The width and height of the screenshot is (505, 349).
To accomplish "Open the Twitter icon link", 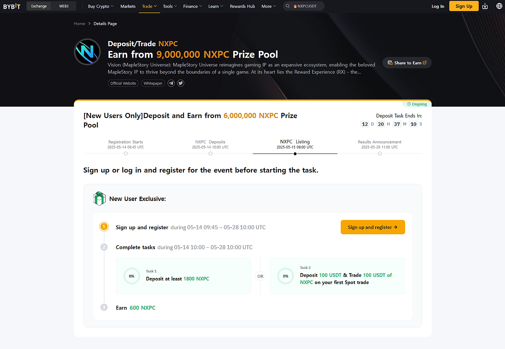I will point(181,83).
